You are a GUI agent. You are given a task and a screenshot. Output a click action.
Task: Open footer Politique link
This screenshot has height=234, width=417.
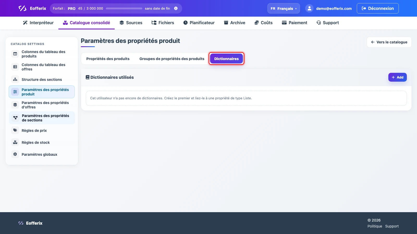375,226
